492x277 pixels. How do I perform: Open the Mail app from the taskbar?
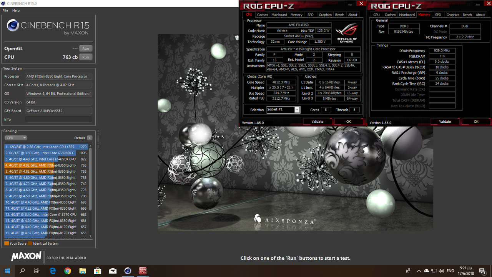coord(113,271)
